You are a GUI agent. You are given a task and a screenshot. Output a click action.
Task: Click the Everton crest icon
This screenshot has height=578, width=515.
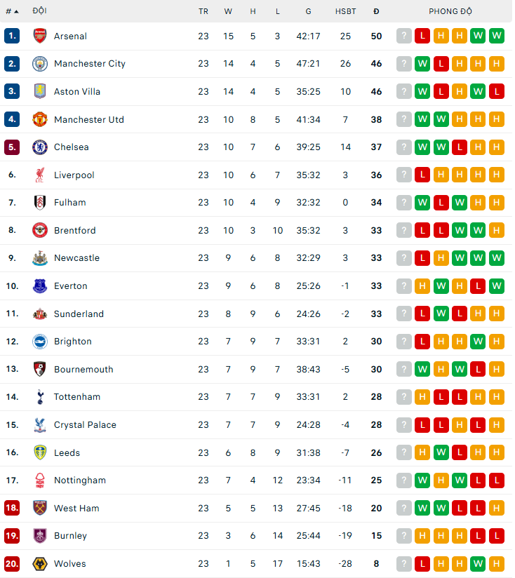point(39,286)
